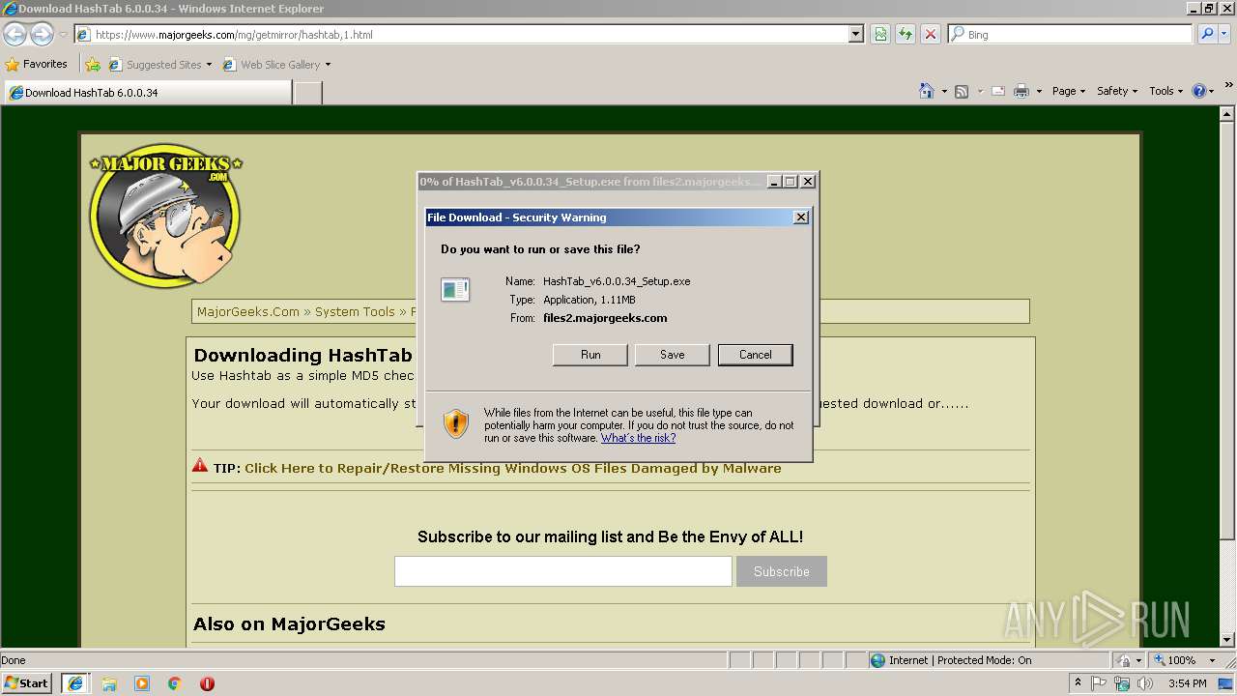Click the IE Forward navigation button
Viewport: 1237px width, 696px height.
coord(42,35)
